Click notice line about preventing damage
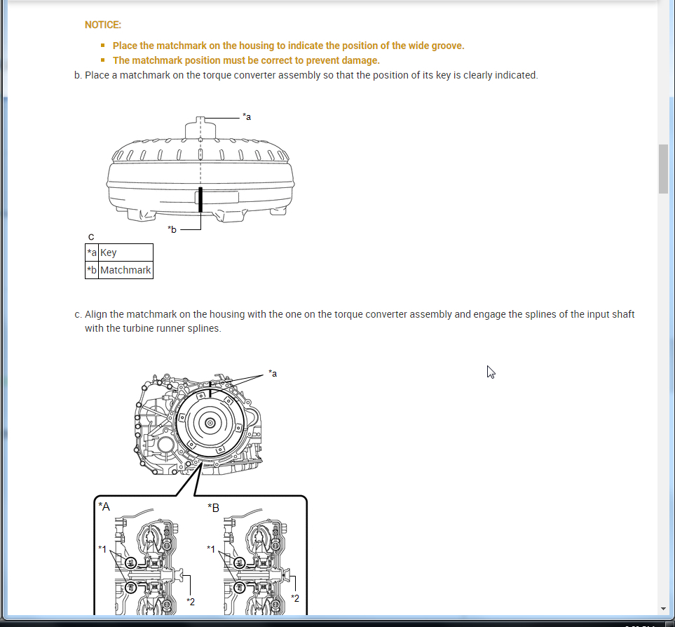This screenshot has height=627, width=675. point(246,60)
